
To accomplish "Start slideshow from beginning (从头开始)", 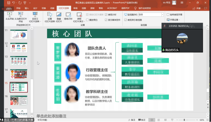I will tap(9, 16).
